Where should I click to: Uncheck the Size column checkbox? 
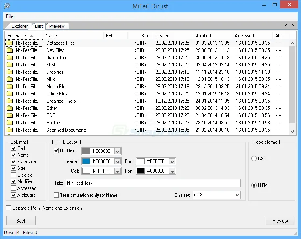tap(13, 168)
